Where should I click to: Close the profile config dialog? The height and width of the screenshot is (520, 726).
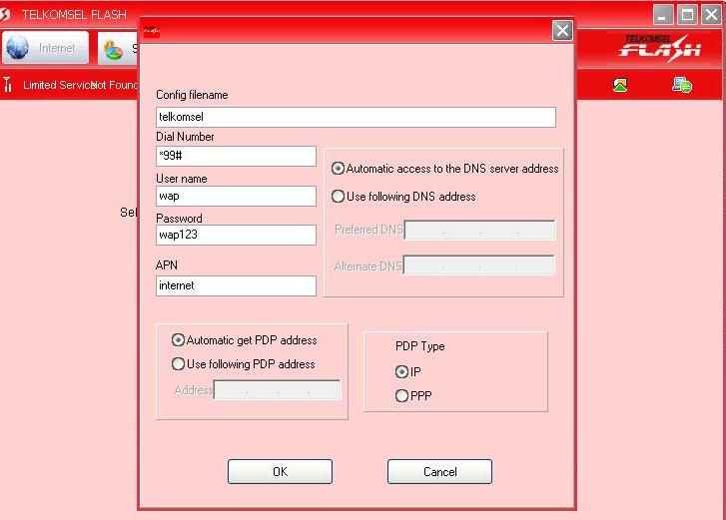coord(562,31)
